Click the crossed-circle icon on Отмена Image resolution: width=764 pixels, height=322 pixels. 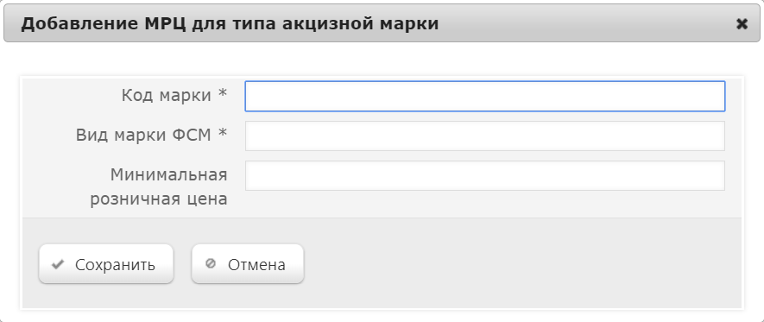point(211,263)
